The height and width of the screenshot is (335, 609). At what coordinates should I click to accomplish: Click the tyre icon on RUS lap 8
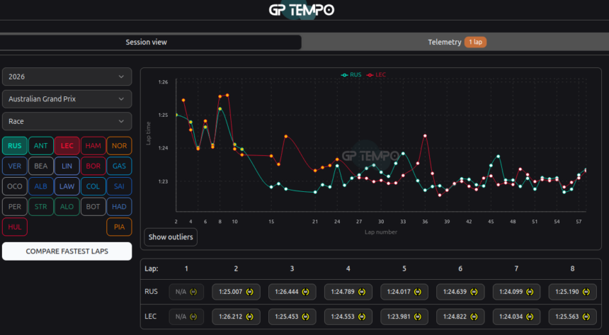coord(586,292)
